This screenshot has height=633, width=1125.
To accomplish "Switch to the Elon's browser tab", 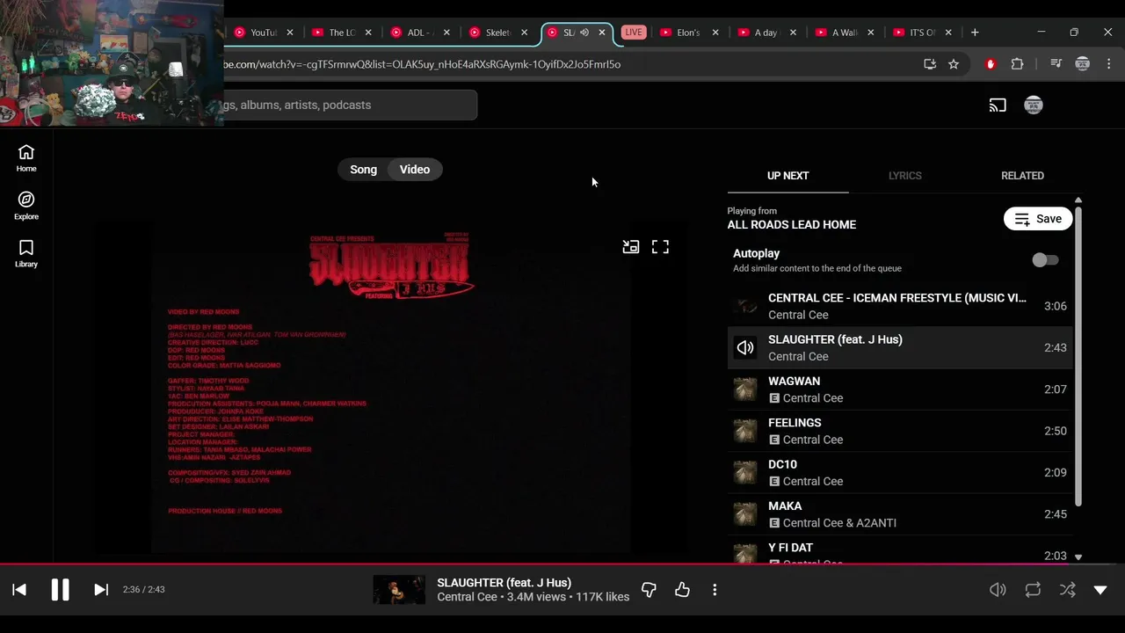I will pos(689,33).
